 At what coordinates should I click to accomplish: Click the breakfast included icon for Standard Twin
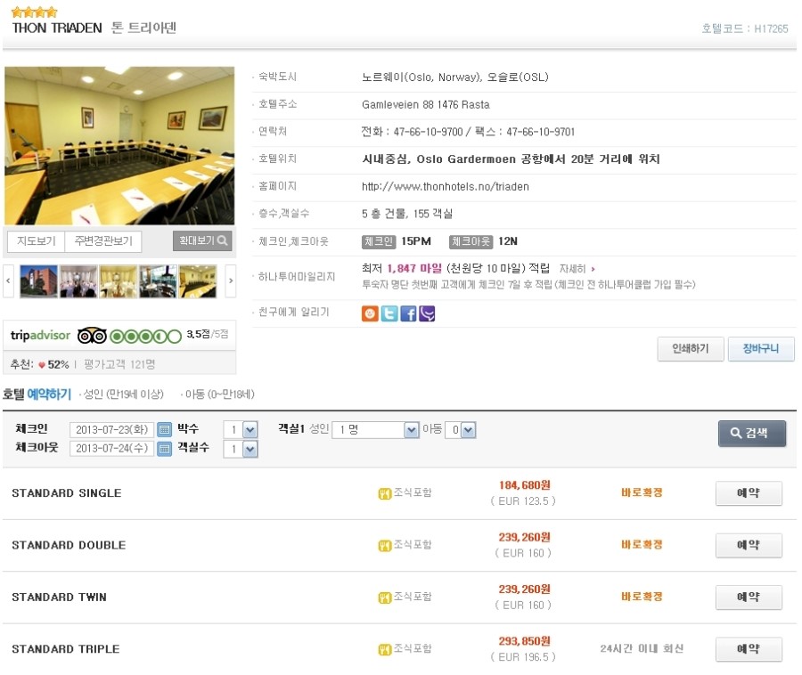pos(385,598)
